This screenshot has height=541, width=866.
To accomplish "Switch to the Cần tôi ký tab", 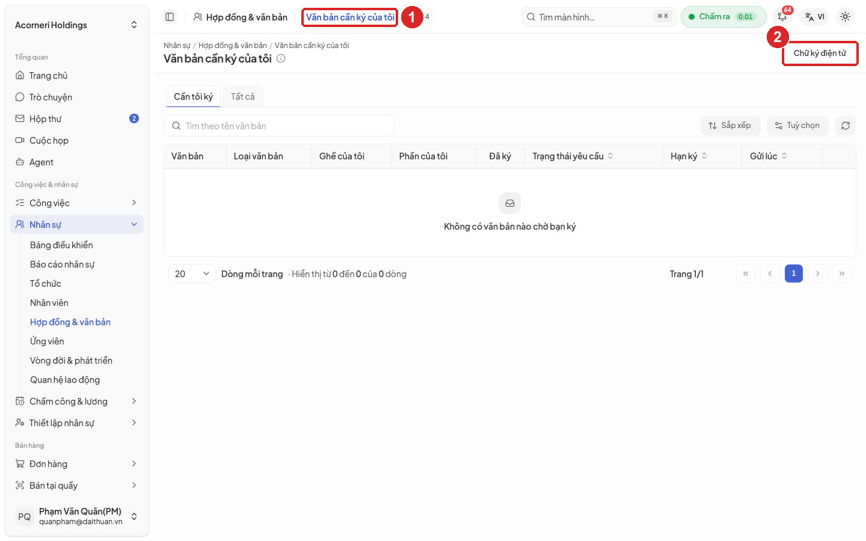I will coord(193,97).
